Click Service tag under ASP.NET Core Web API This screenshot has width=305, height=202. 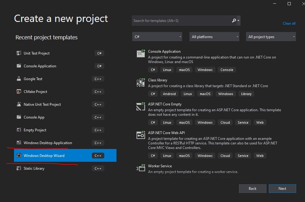243,156
